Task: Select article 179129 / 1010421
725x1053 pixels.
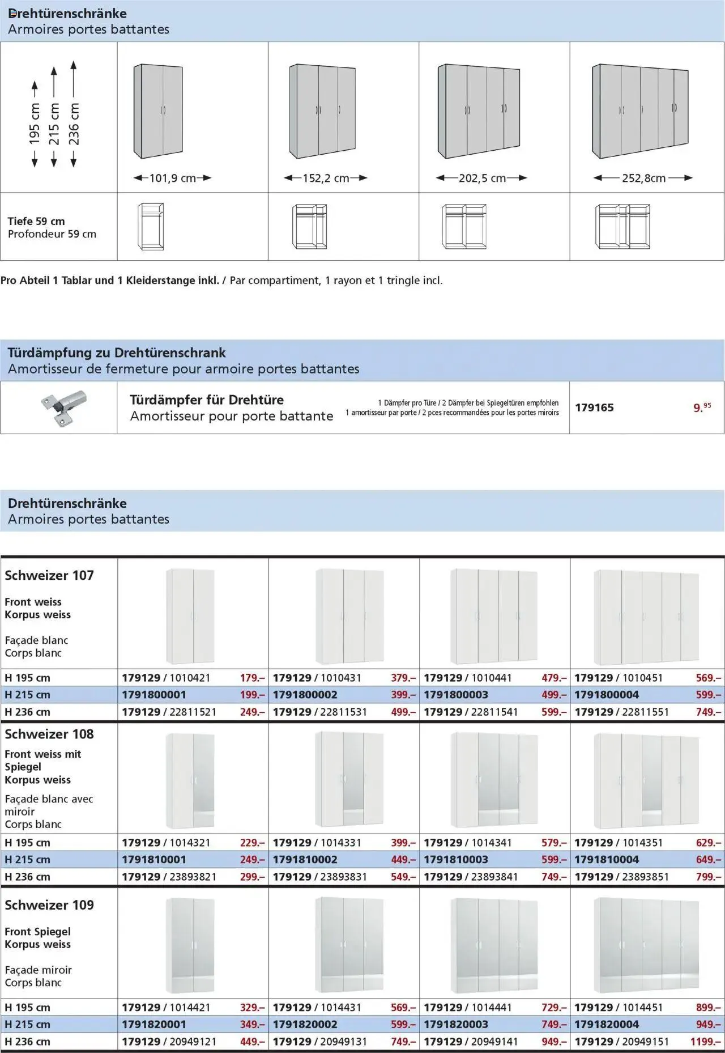Action: point(166,677)
